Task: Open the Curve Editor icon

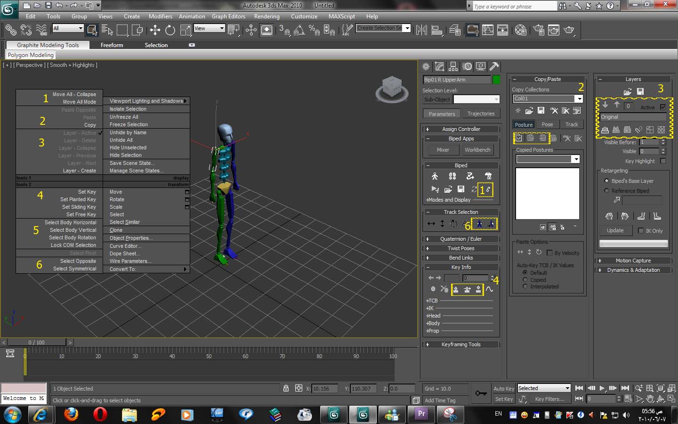Action: click(488, 30)
